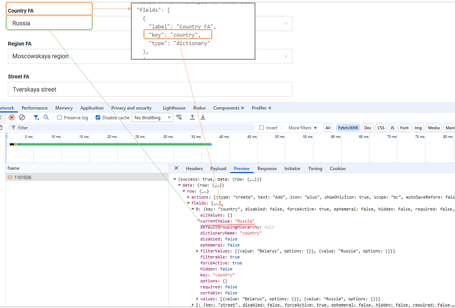The image size is (455, 308).
Task: Uncheck the Disable cache checkbox
Action: click(98, 118)
